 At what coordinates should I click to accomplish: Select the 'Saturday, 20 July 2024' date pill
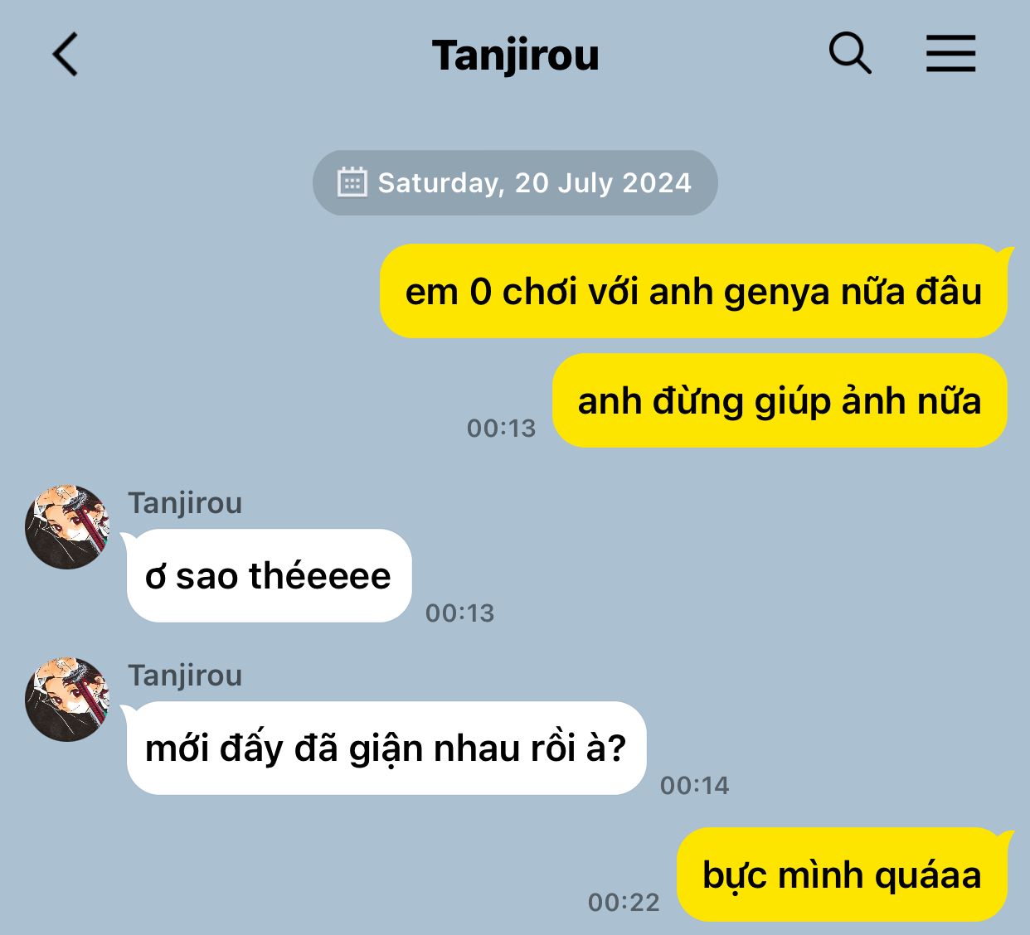pos(515,182)
